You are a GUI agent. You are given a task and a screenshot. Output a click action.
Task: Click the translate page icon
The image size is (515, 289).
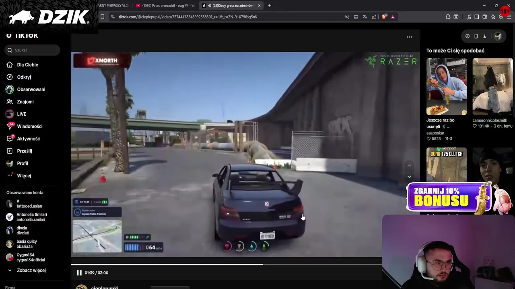(365, 17)
